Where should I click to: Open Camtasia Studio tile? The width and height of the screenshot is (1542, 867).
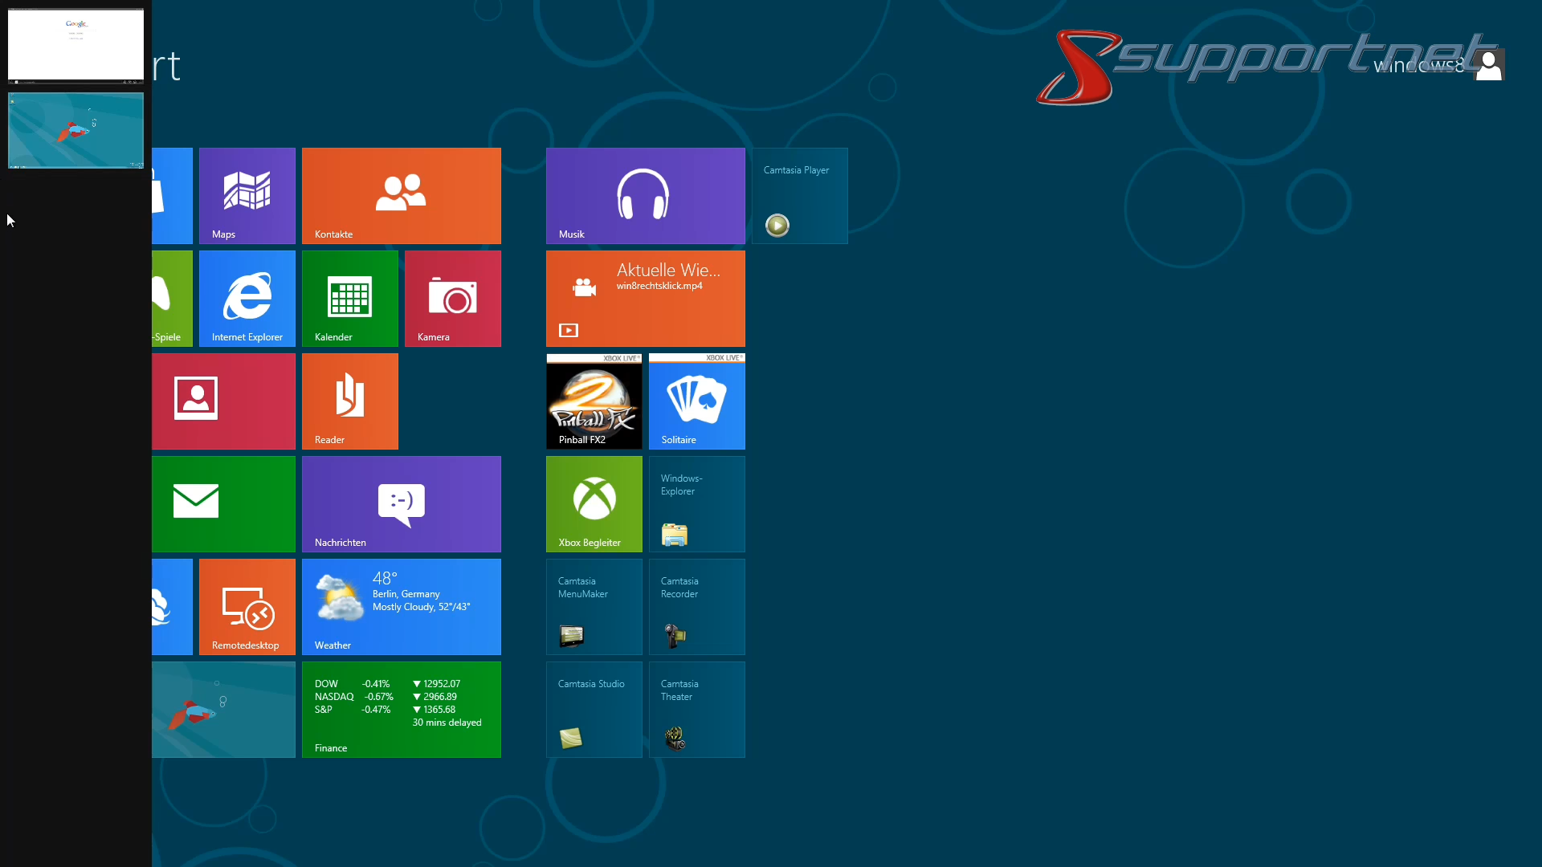tap(594, 710)
